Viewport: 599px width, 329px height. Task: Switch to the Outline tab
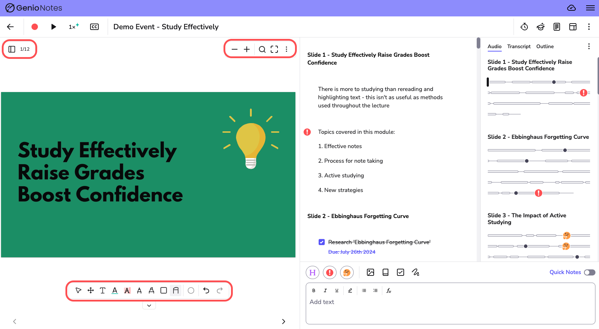[545, 46]
